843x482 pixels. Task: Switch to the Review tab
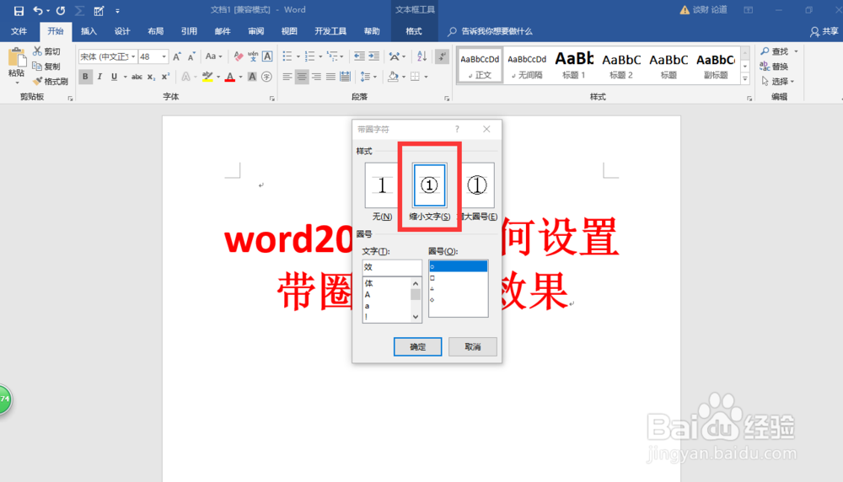[256, 31]
